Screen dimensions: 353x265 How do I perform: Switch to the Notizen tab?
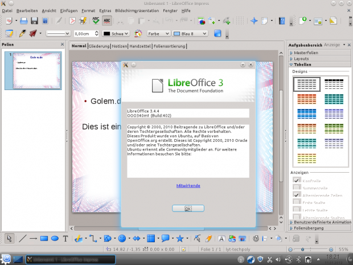point(120,46)
